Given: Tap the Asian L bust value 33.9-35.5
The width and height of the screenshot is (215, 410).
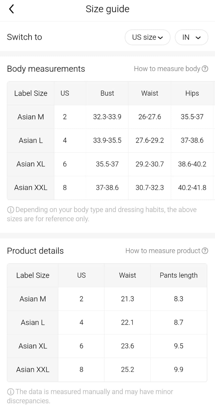Looking at the screenshot, I should (107, 141).
